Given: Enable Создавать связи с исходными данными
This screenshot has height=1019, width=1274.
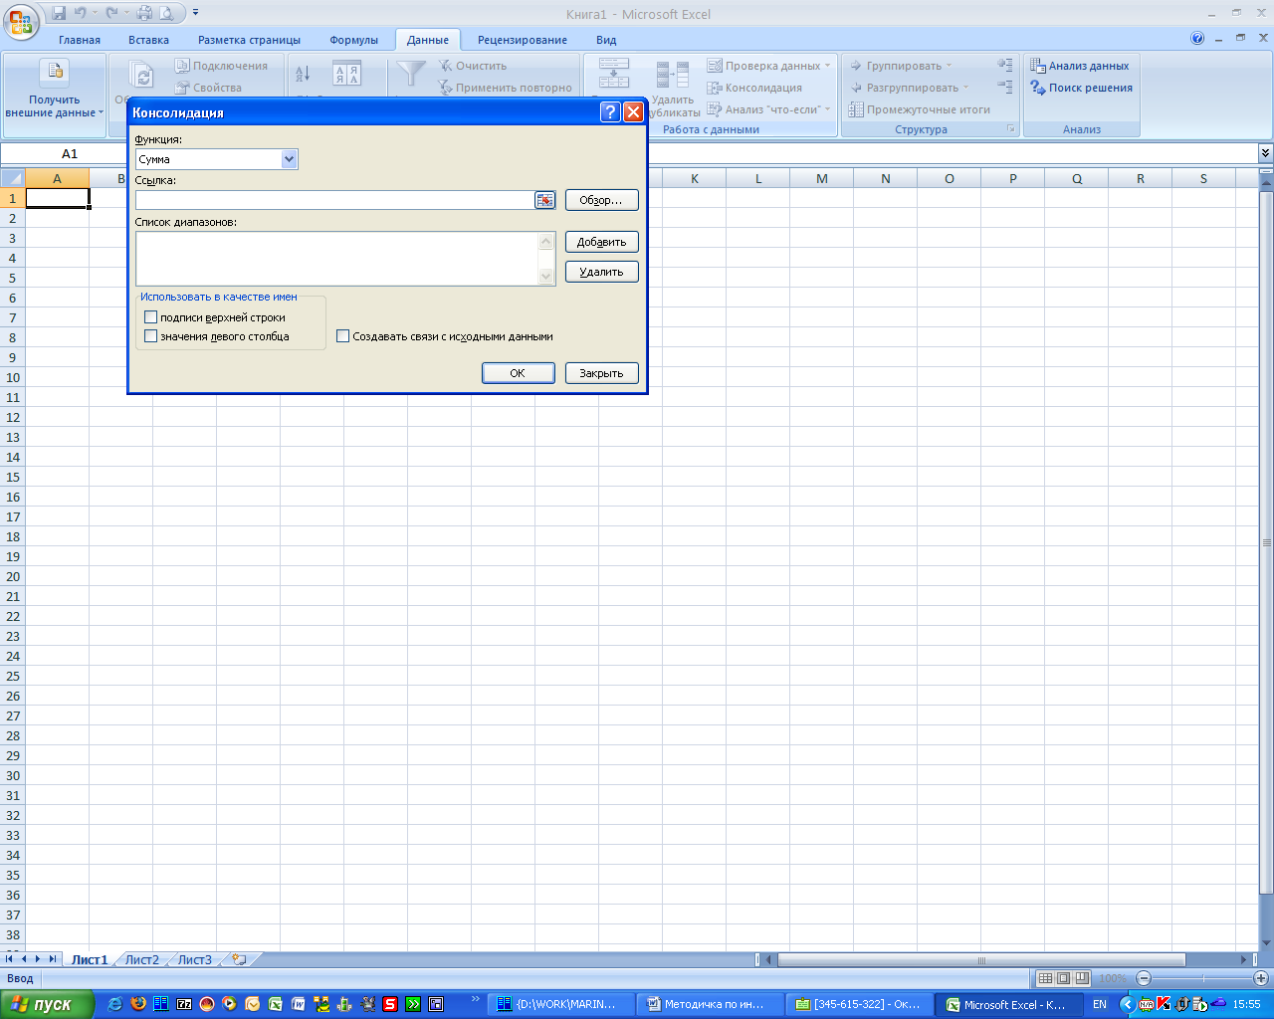Looking at the screenshot, I should 343,336.
